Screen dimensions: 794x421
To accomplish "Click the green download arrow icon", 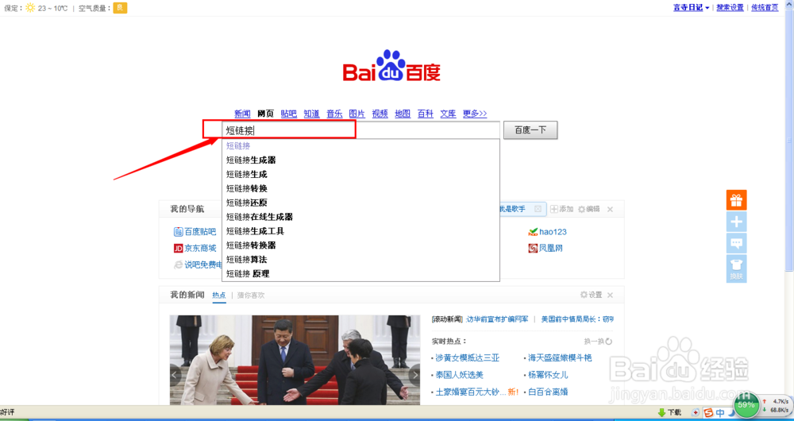I will coord(661,412).
